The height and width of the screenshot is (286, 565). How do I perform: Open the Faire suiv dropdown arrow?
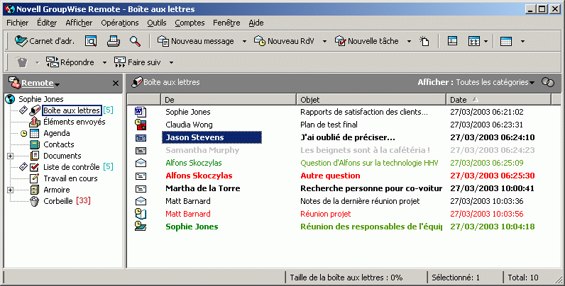click(172, 63)
